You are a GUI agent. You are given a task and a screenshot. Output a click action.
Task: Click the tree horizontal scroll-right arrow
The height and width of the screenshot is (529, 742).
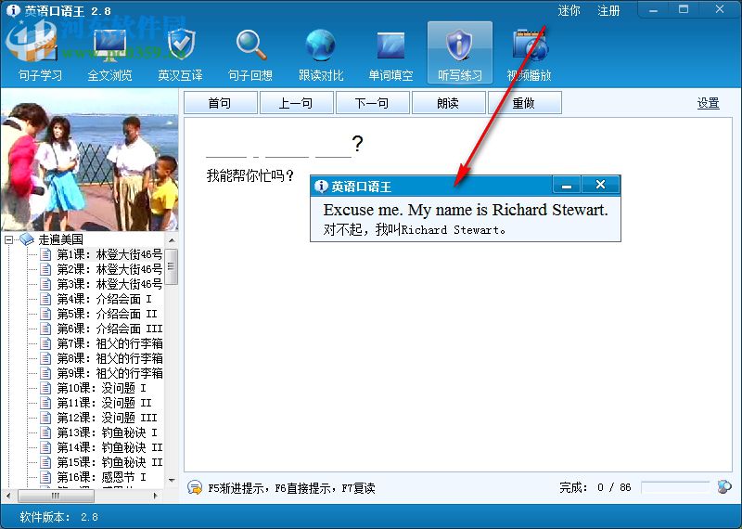pyautogui.click(x=156, y=496)
